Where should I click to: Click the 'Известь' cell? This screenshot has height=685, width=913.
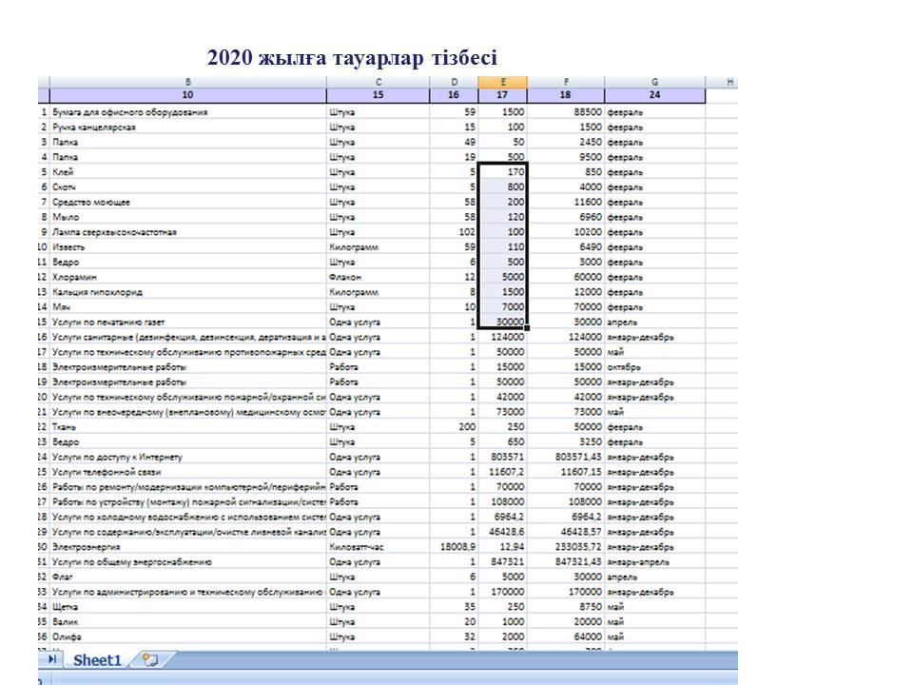pos(188,247)
